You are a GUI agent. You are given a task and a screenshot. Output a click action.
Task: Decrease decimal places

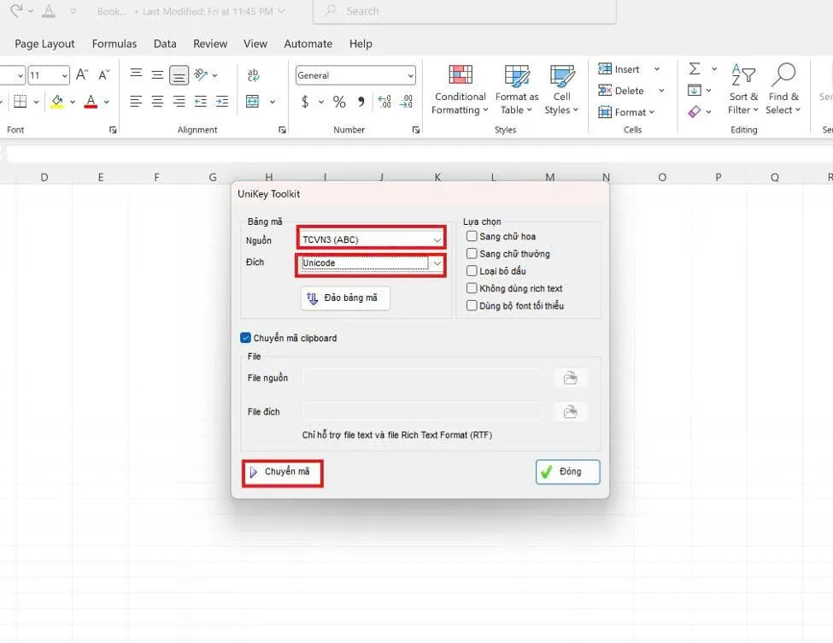tap(407, 101)
